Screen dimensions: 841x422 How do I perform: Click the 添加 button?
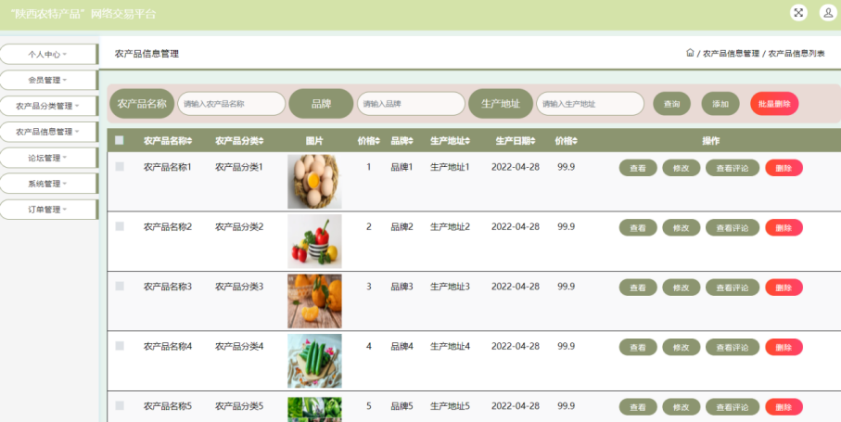point(720,104)
